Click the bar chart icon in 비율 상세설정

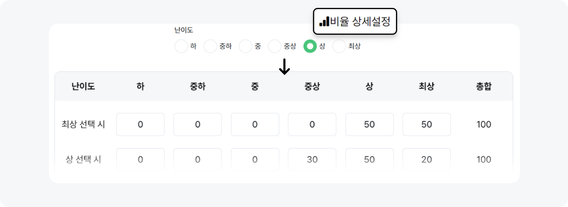click(324, 22)
